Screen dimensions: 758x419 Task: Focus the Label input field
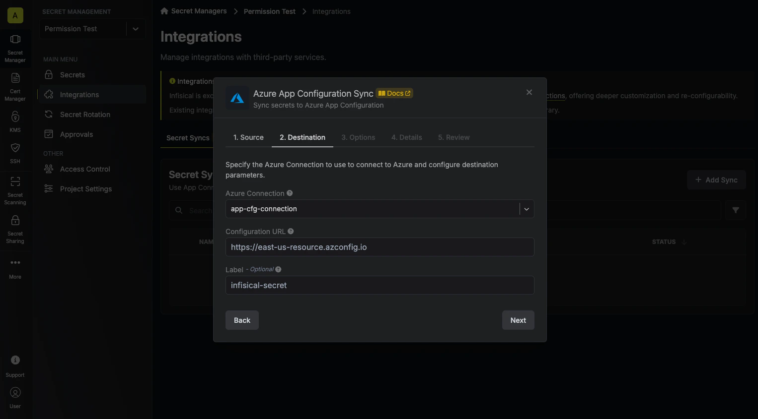(380, 285)
